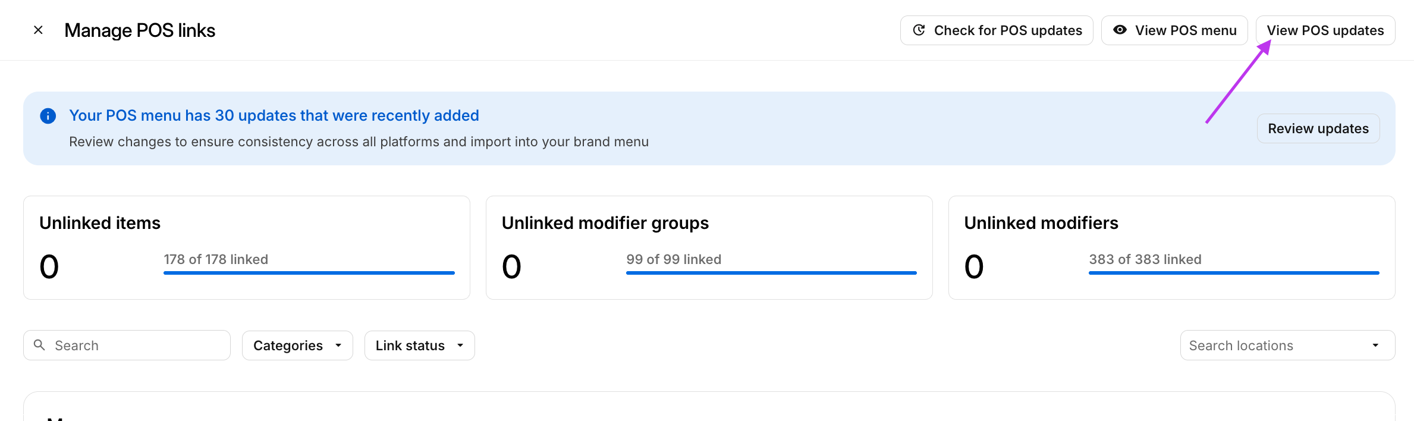This screenshot has height=421, width=1414.
Task: Click the Unlinked modifiers progress bar
Action: (1234, 273)
